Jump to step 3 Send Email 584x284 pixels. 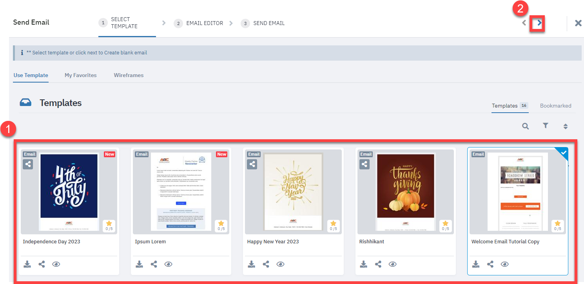(x=263, y=23)
